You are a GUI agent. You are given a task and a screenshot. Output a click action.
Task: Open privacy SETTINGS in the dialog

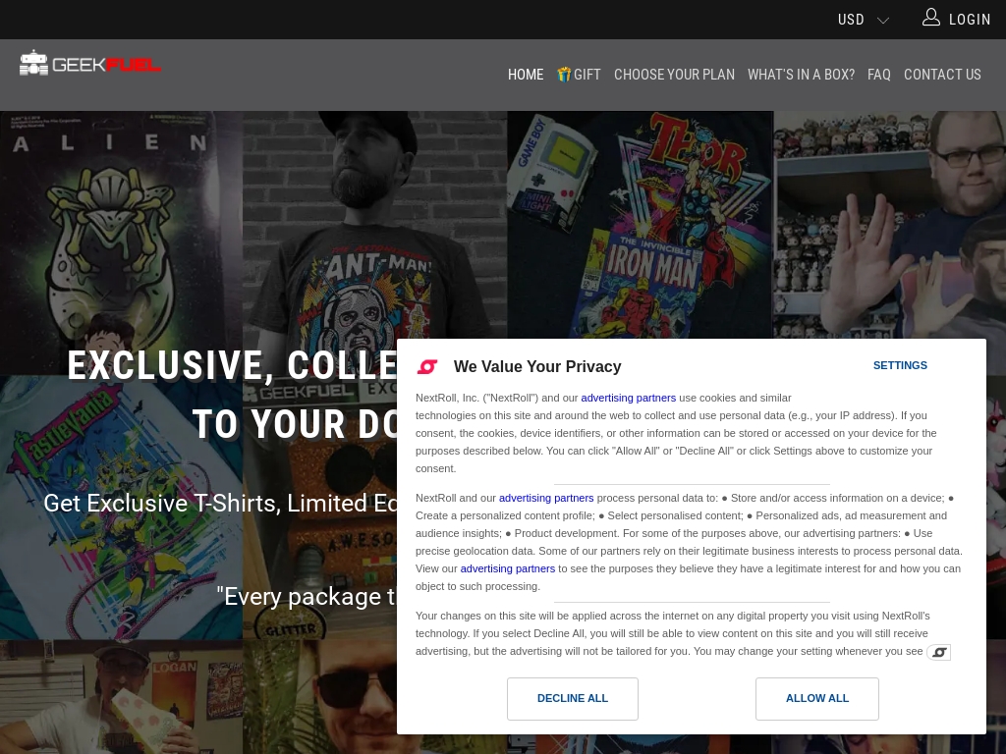(900, 365)
